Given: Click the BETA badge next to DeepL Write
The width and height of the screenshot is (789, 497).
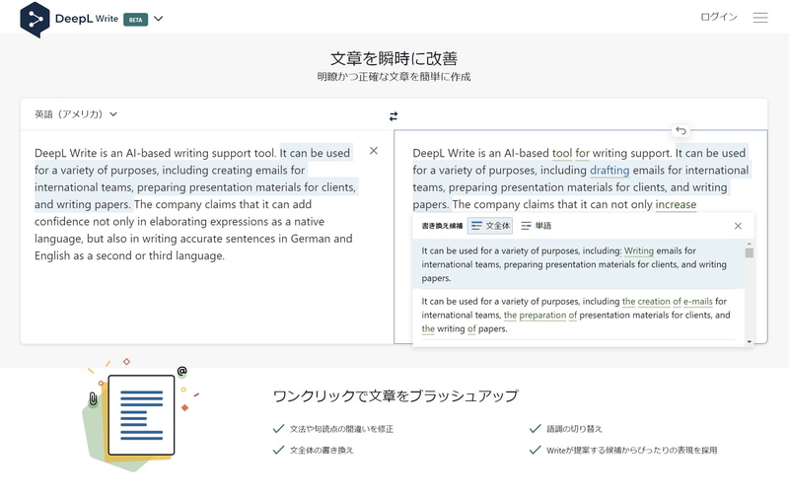Looking at the screenshot, I should pyautogui.click(x=135, y=20).
